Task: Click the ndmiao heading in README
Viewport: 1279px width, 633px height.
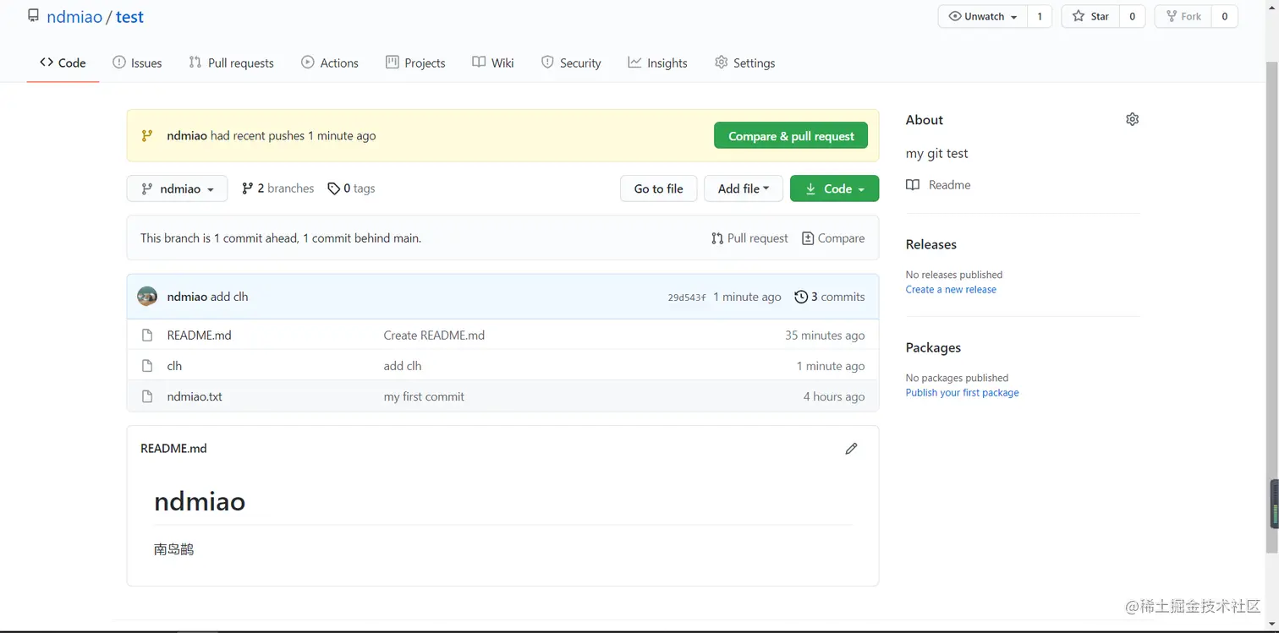Action: (200, 501)
